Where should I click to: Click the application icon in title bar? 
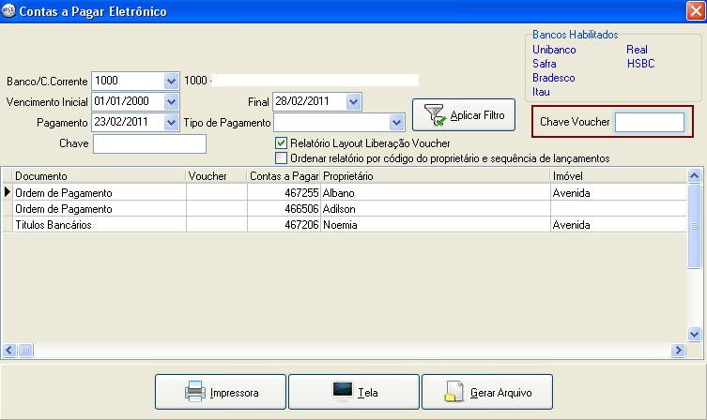pos(9,11)
